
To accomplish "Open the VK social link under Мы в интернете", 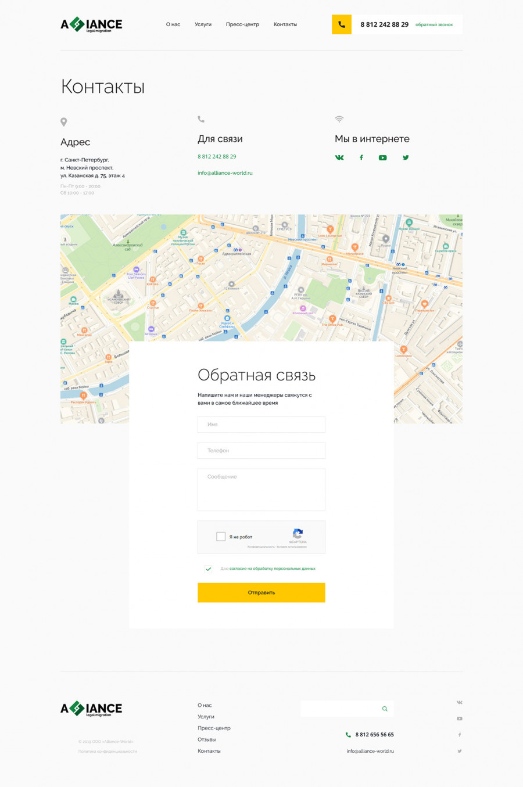I will 339,157.
